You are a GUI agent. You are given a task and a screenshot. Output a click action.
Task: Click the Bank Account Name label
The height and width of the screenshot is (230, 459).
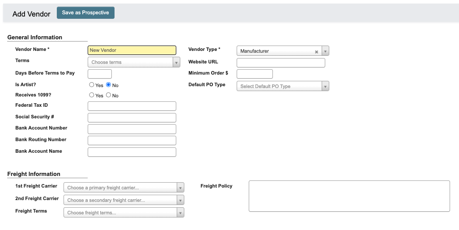click(38, 151)
